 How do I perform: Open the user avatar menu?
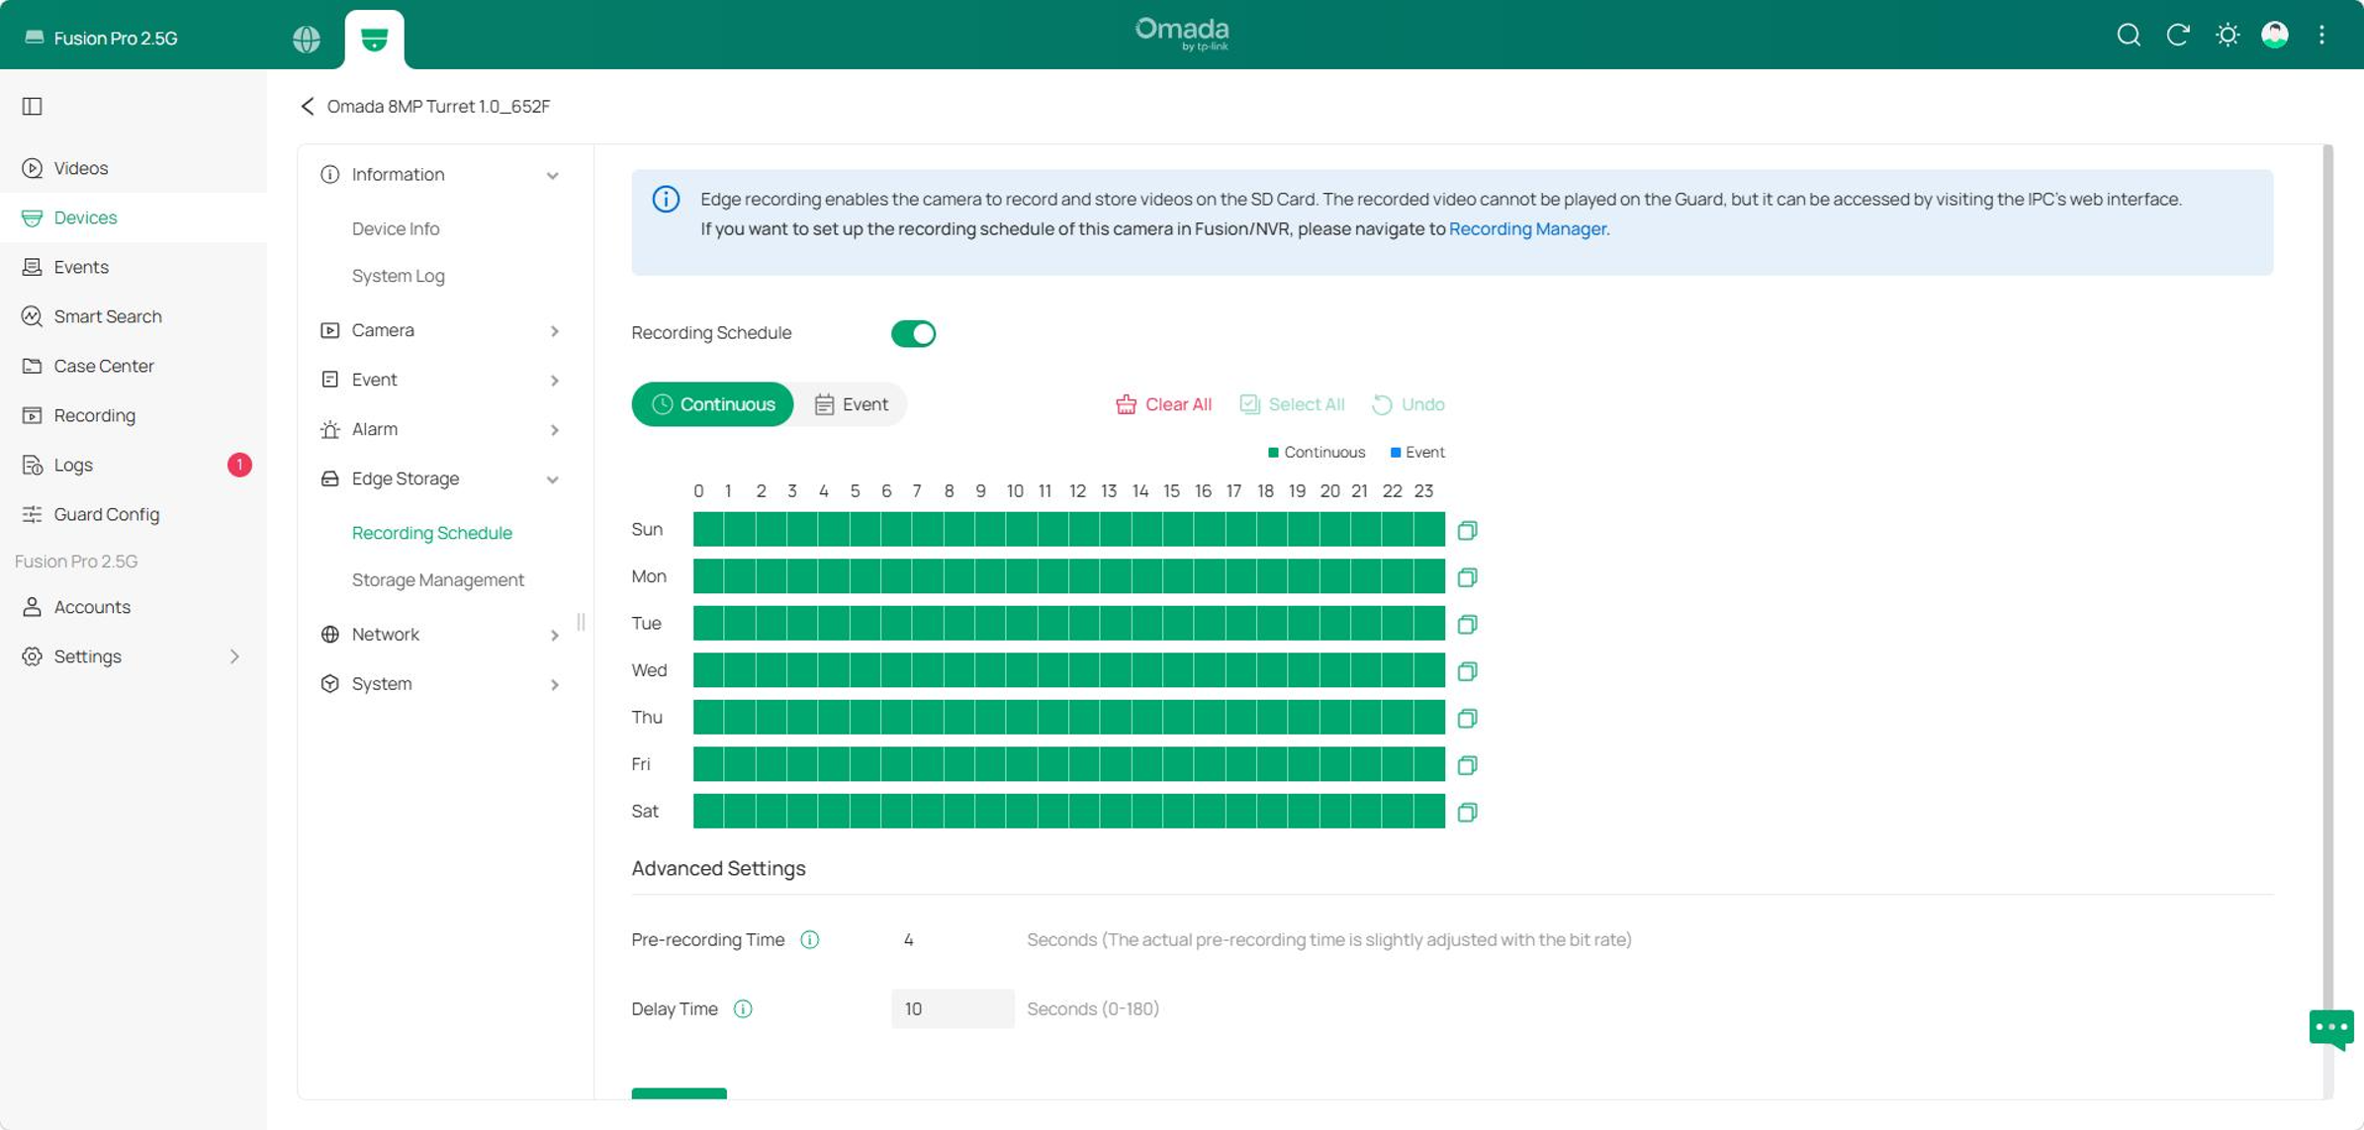(2275, 36)
